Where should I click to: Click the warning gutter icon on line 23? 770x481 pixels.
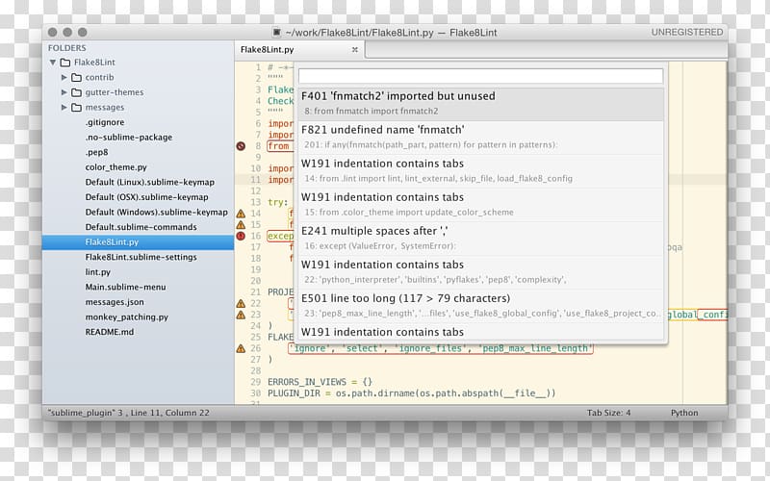241,315
